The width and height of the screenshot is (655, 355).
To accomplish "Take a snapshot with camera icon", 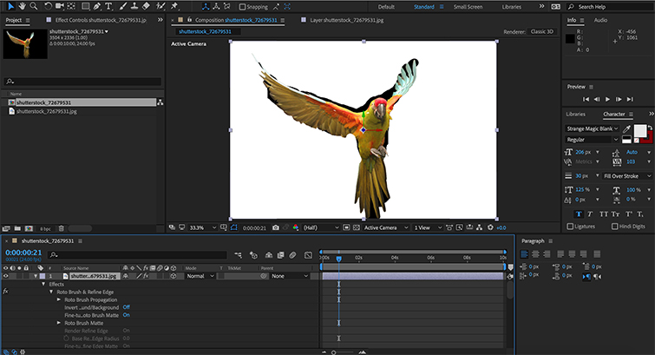I will pyautogui.click(x=276, y=227).
